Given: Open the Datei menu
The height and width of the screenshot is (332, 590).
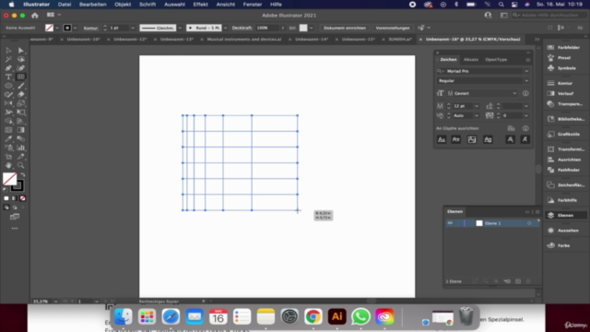Looking at the screenshot, I should [65, 5].
